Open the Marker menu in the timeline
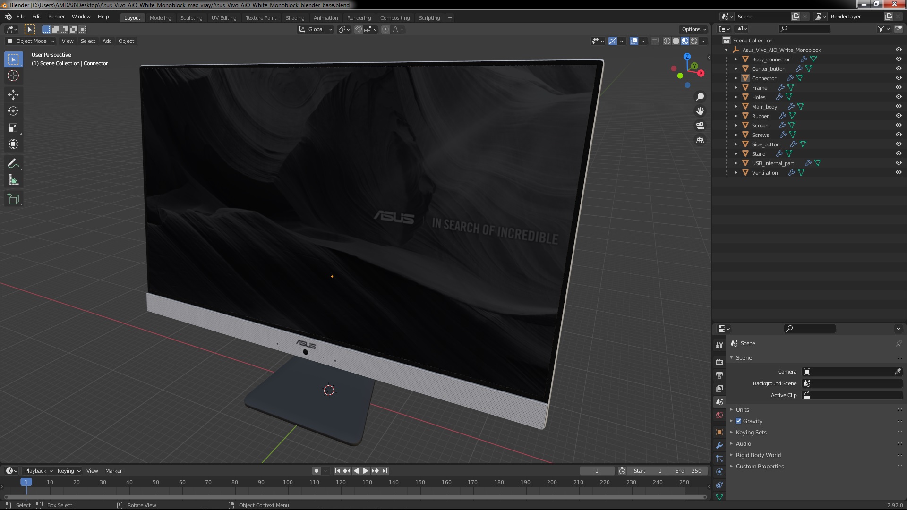This screenshot has height=510, width=907. (113, 471)
